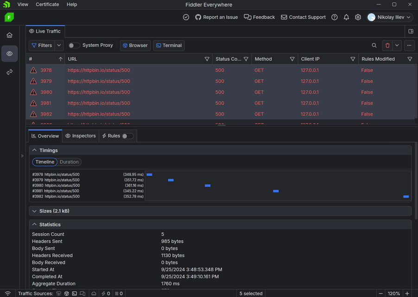
Task: Click the warning icon on session 3980
Action: (33, 92)
